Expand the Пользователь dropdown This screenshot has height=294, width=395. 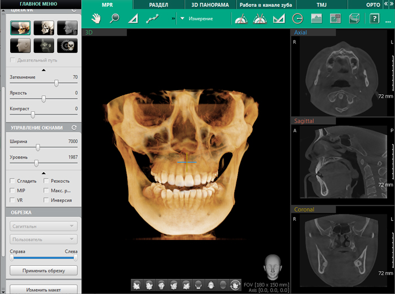43,239
